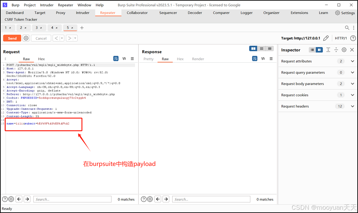Viewport: 358px width, 213px height.
Task: Switch to Repeater tab 2
Action: (21, 27)
